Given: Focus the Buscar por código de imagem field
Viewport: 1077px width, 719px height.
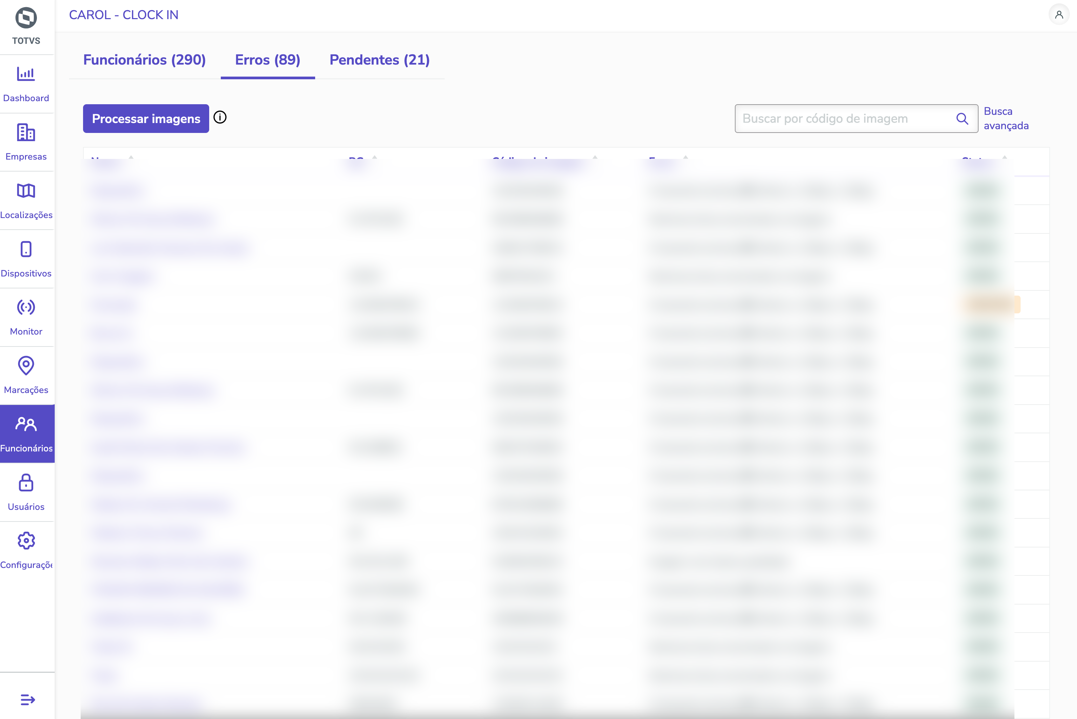Looking at the screenshot, I should pos(844,119).
